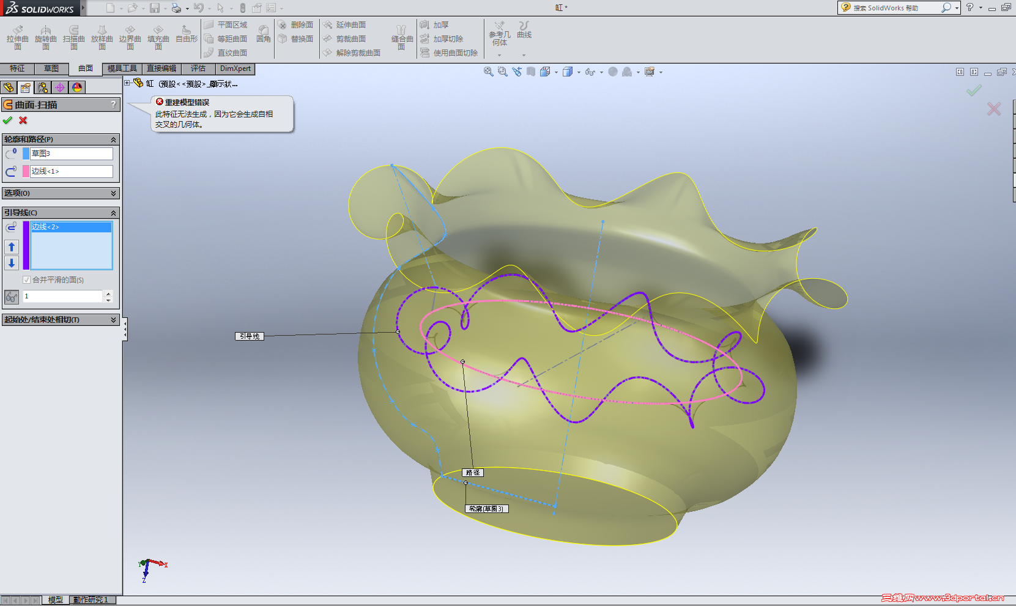
Task: Click the Replace Face (替换面) command
Action: [x=295, y=39]
